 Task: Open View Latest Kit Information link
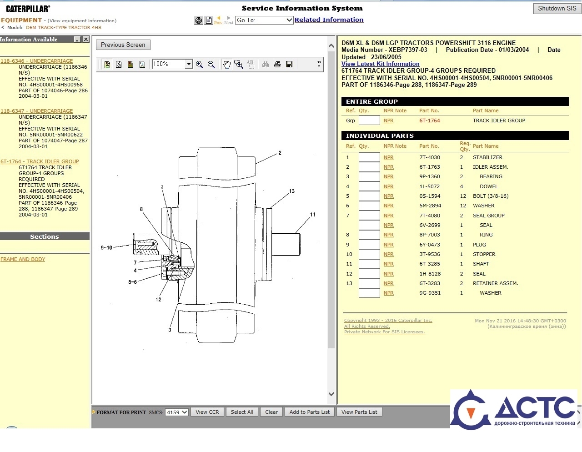(381, 64)
